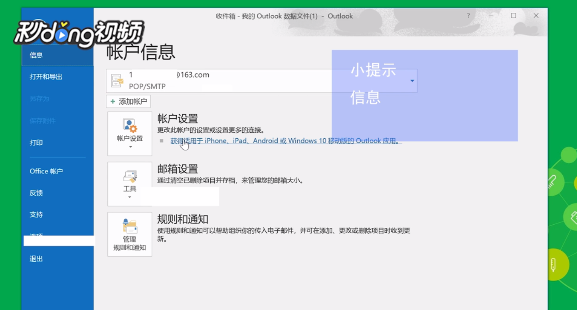Click the 帐户信息 page title
Viewport: 577px width, 310px height.
[141, 52]
